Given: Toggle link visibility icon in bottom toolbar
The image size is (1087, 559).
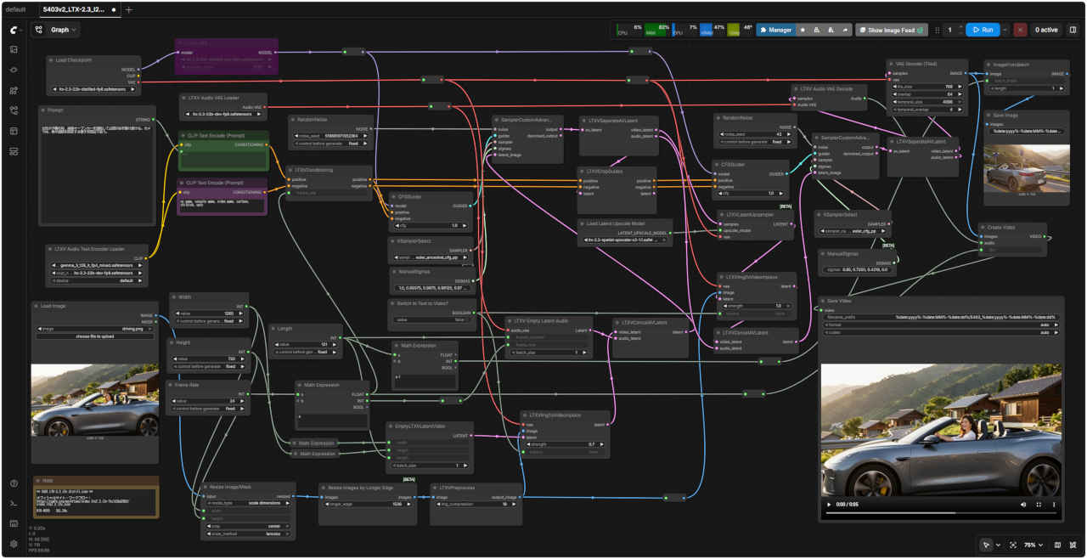Looking at the screenshot, I should coord(1073,545).
